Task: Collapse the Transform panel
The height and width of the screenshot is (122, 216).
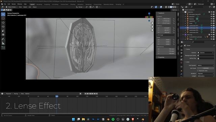Action: 161,13
